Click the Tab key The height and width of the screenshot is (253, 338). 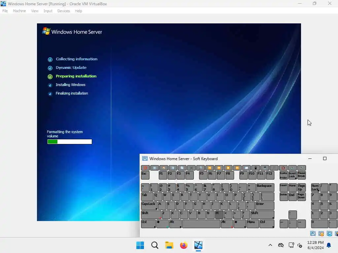tap(147, 197)
